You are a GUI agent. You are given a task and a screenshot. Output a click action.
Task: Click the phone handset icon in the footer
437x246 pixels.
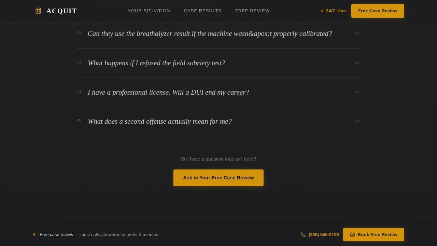(303, 234)
